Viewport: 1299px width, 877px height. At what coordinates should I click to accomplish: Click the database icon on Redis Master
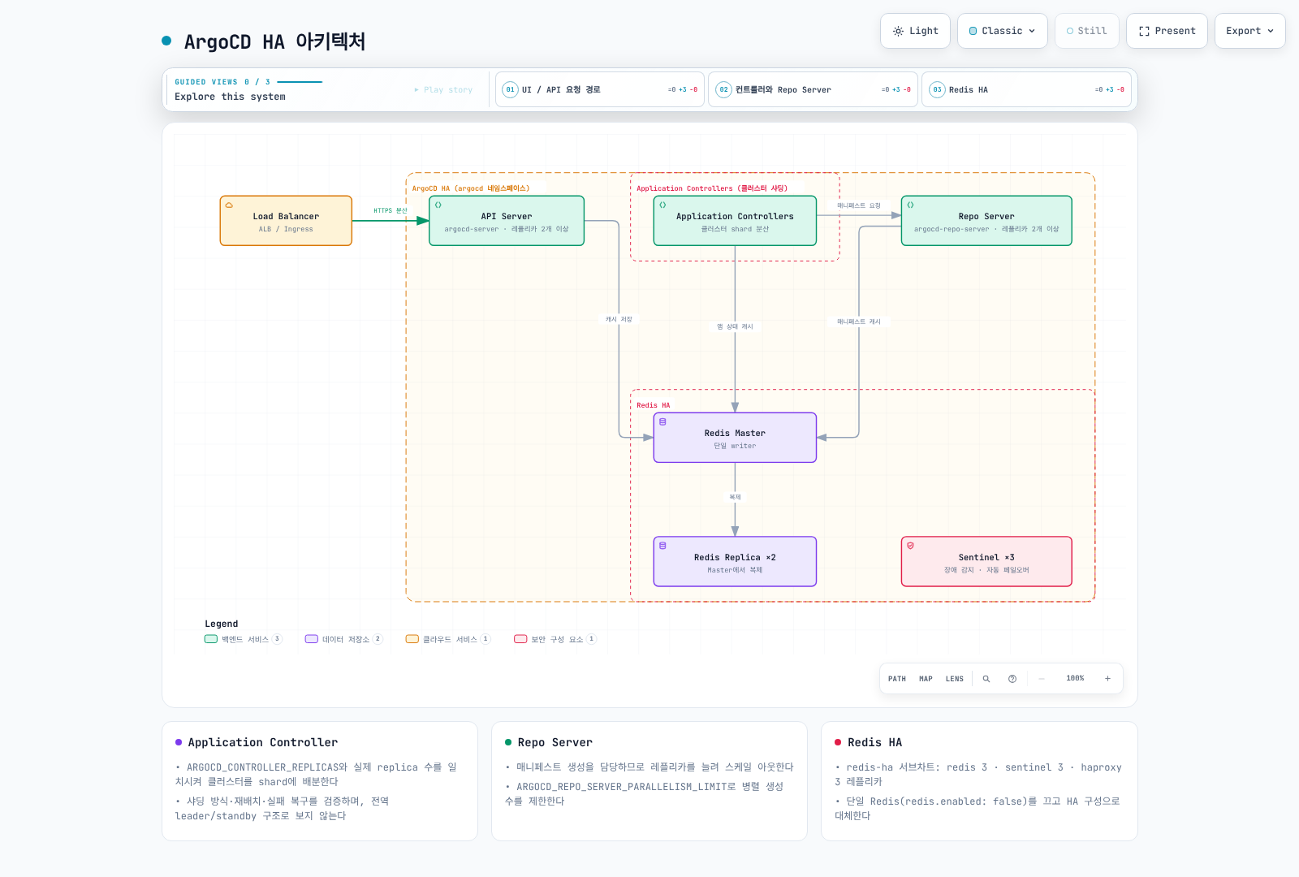[662, 422]
